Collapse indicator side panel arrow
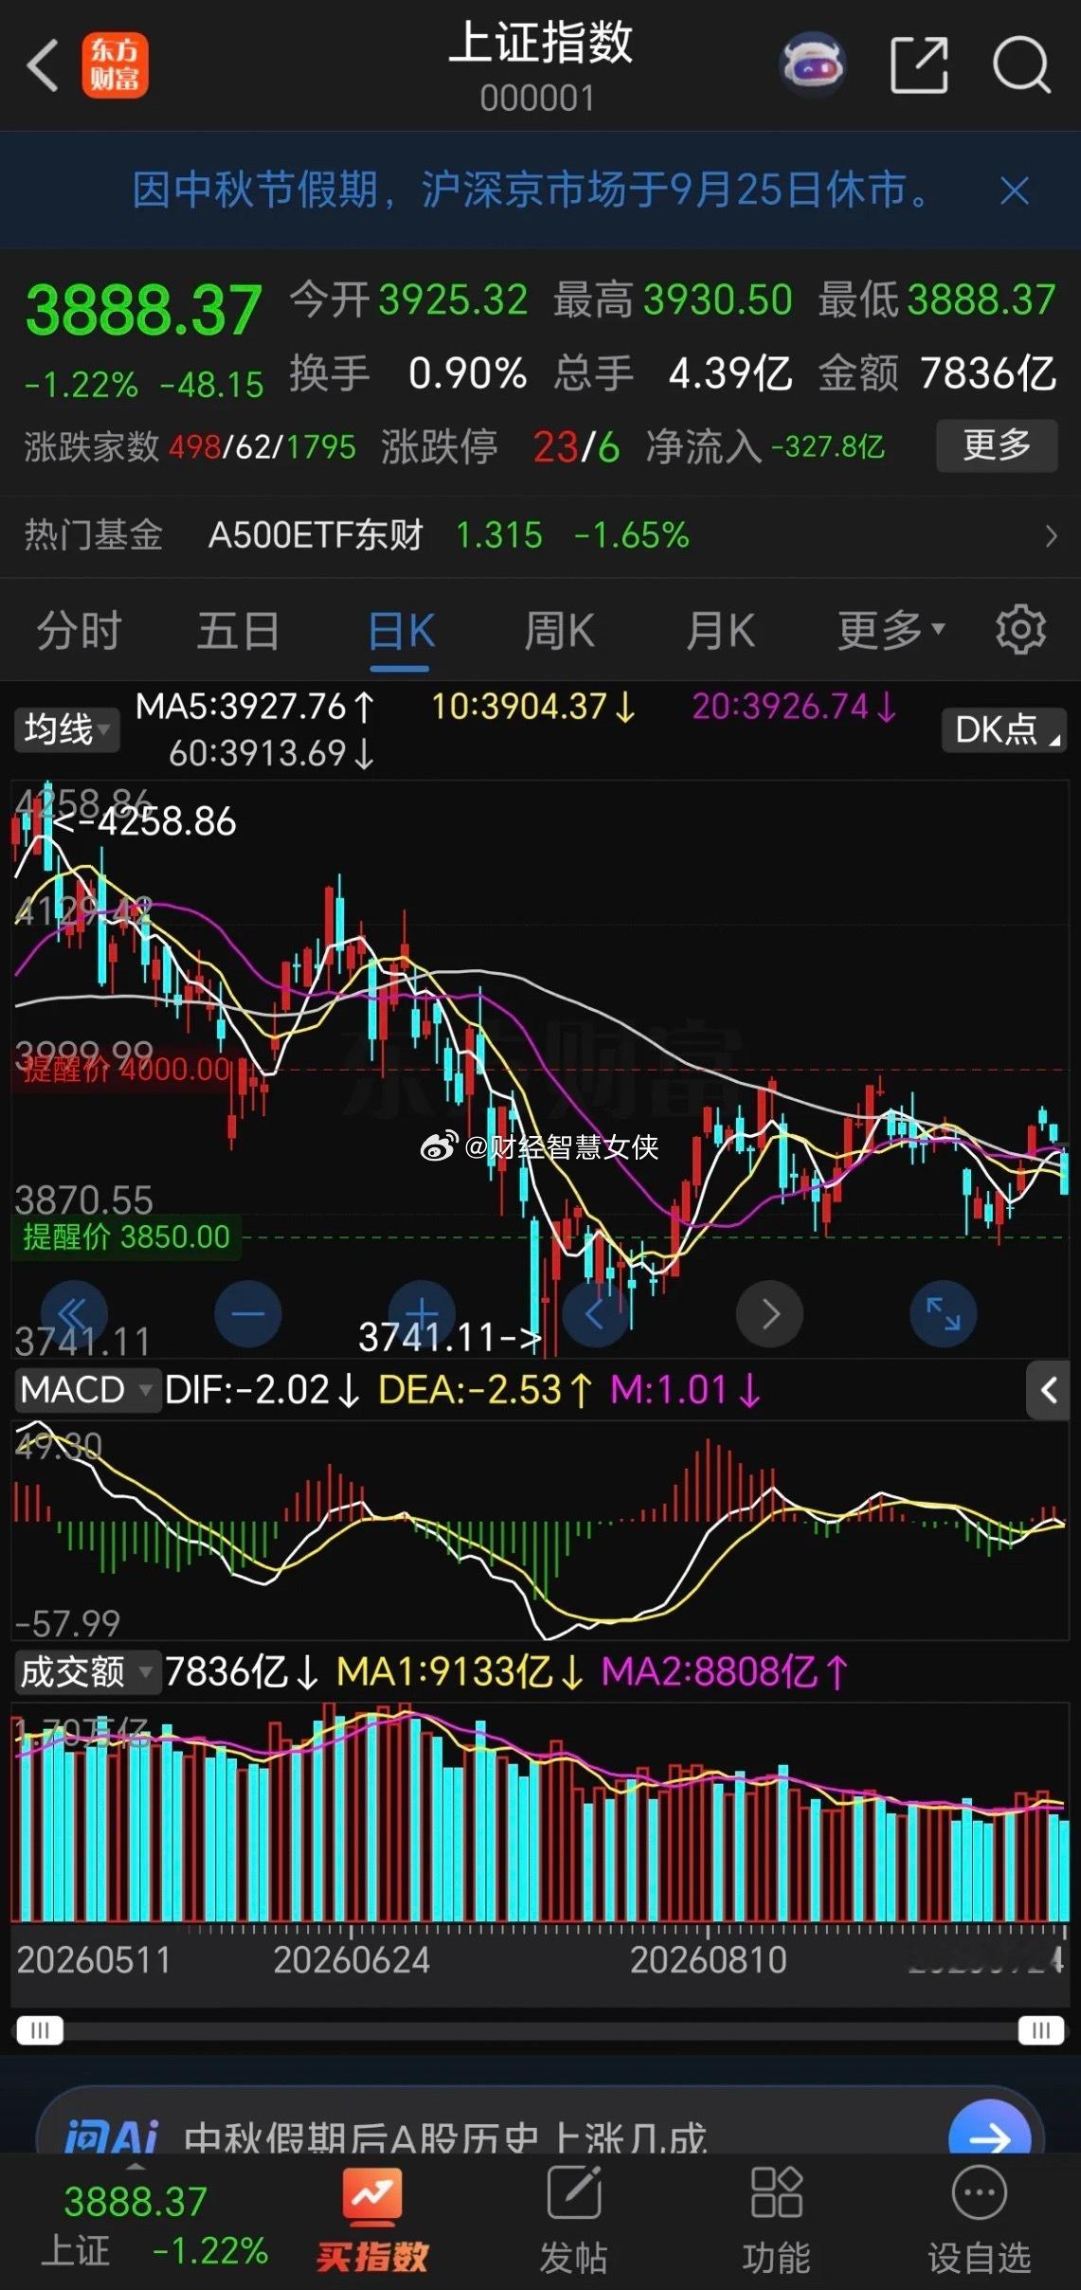Viewport: 1081px width, 2290px height. 1048,1390
